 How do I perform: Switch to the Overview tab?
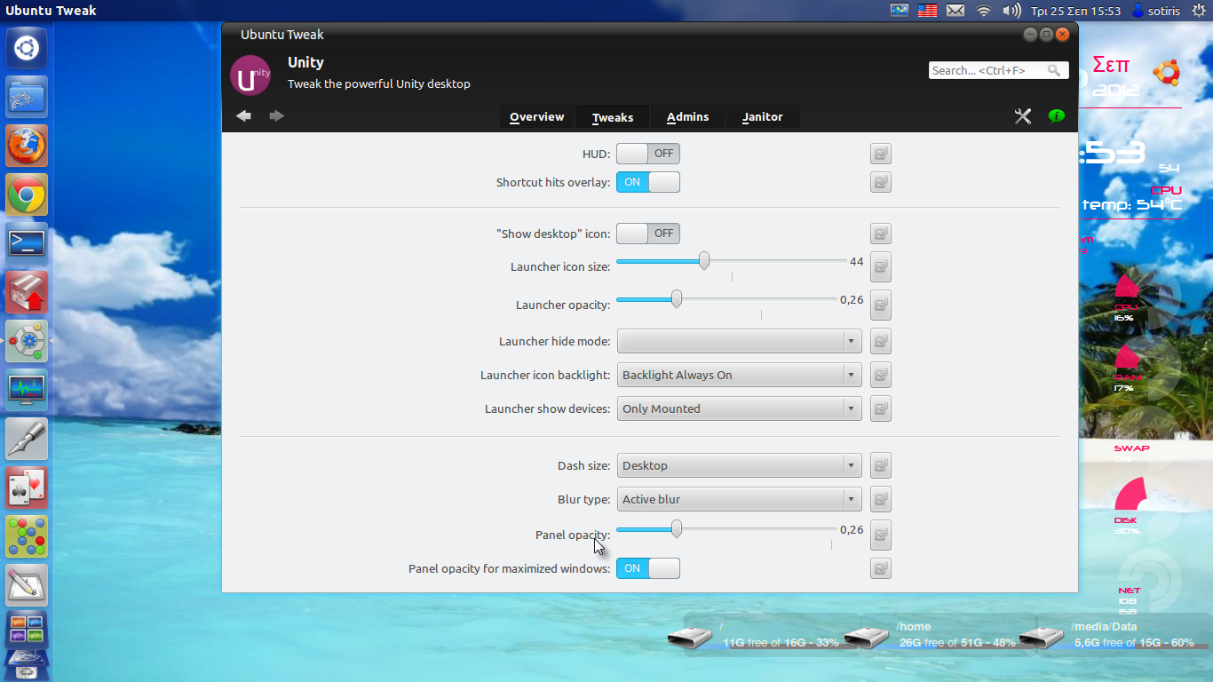click(x=536, y=117)
